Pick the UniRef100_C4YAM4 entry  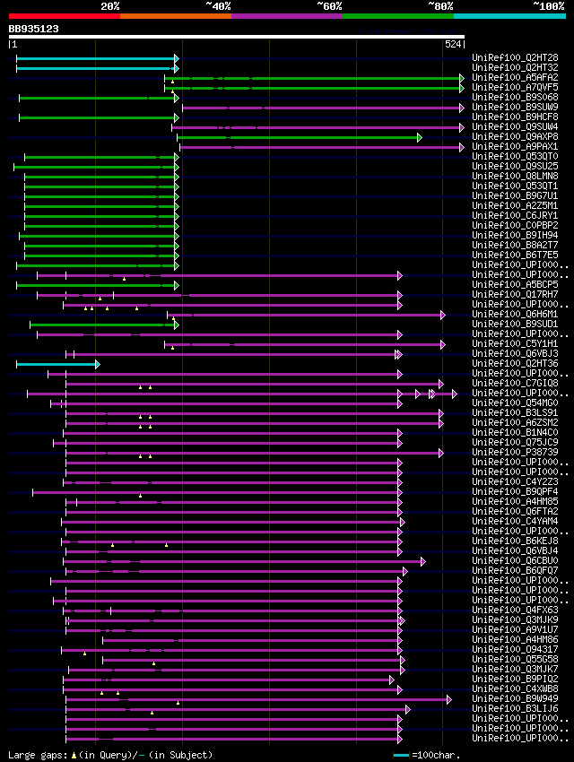point(515,522)
